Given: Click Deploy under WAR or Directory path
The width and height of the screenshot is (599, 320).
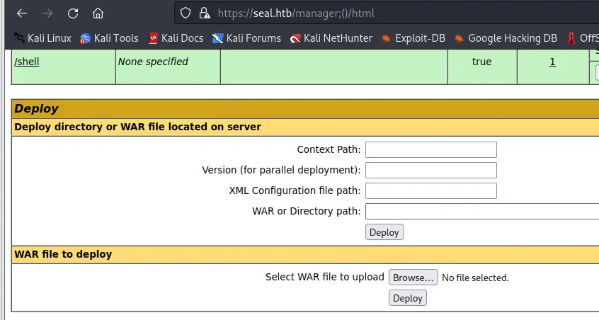Looking at the screenshot, I should click(x=384, y=232).
